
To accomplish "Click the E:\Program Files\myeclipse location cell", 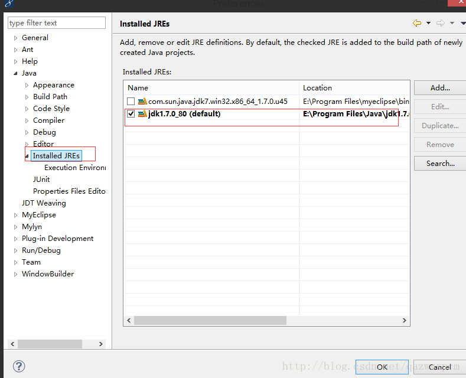I will click(x=356, y=102).
